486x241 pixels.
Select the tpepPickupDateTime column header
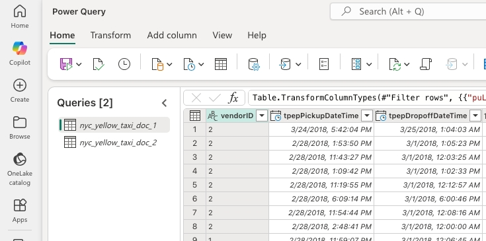click(x=321, y=116)
